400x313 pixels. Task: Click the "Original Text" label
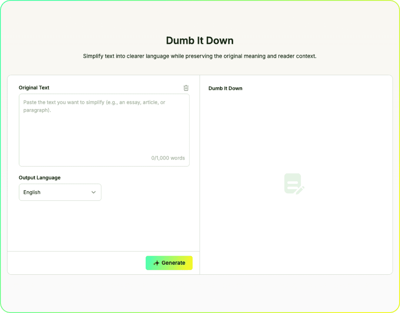coord(34,88)
